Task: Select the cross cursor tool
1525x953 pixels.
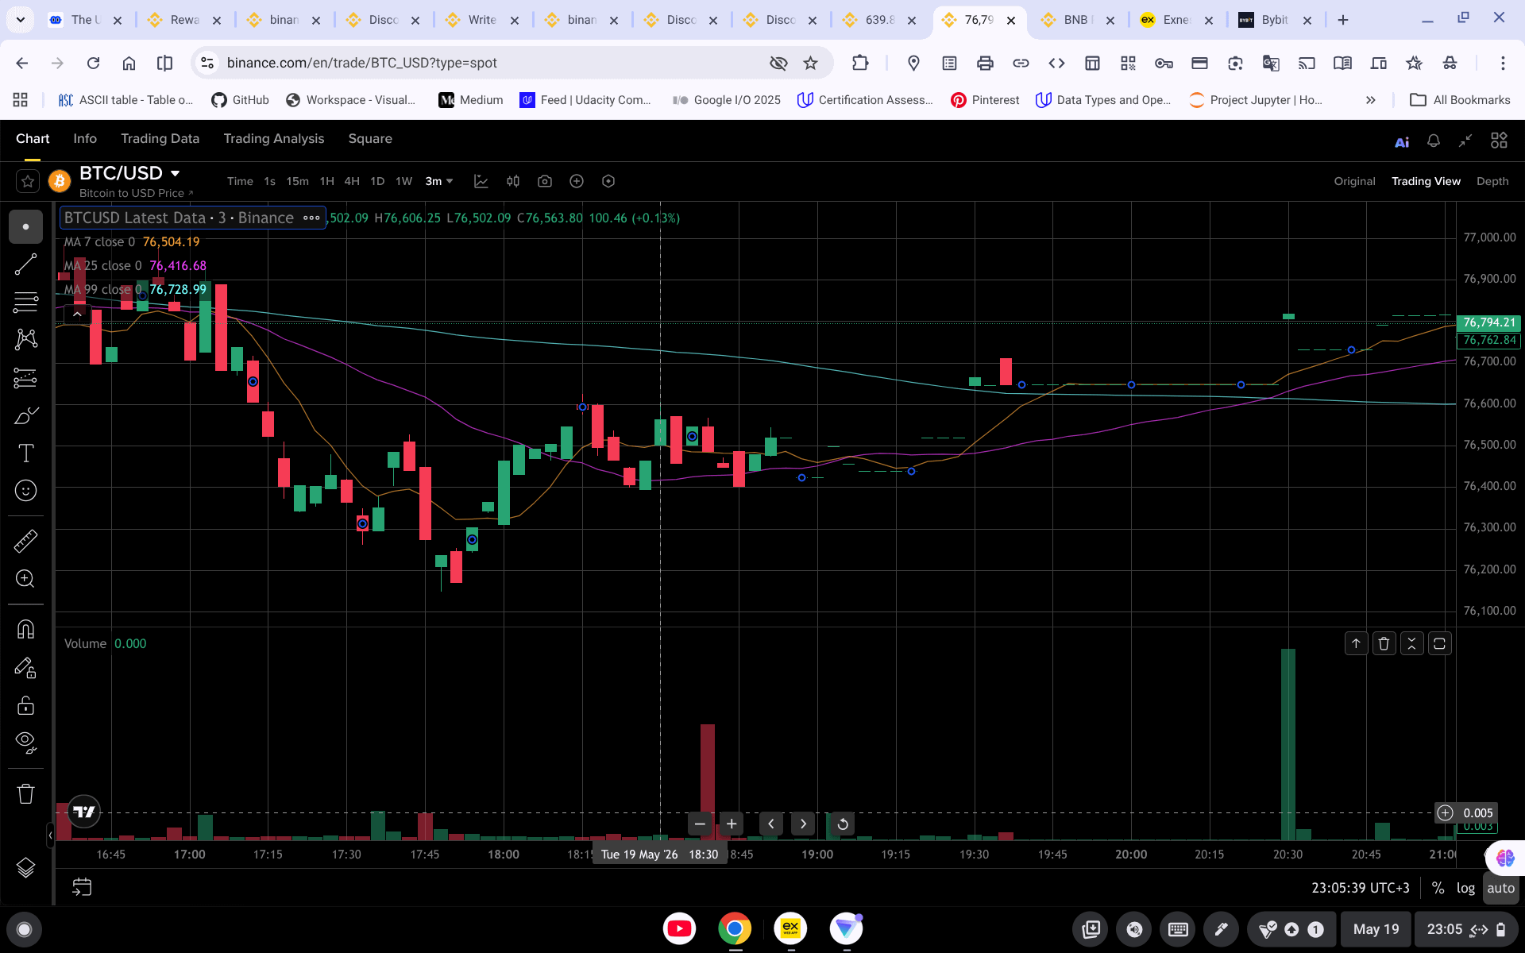Action: [25, 227]
